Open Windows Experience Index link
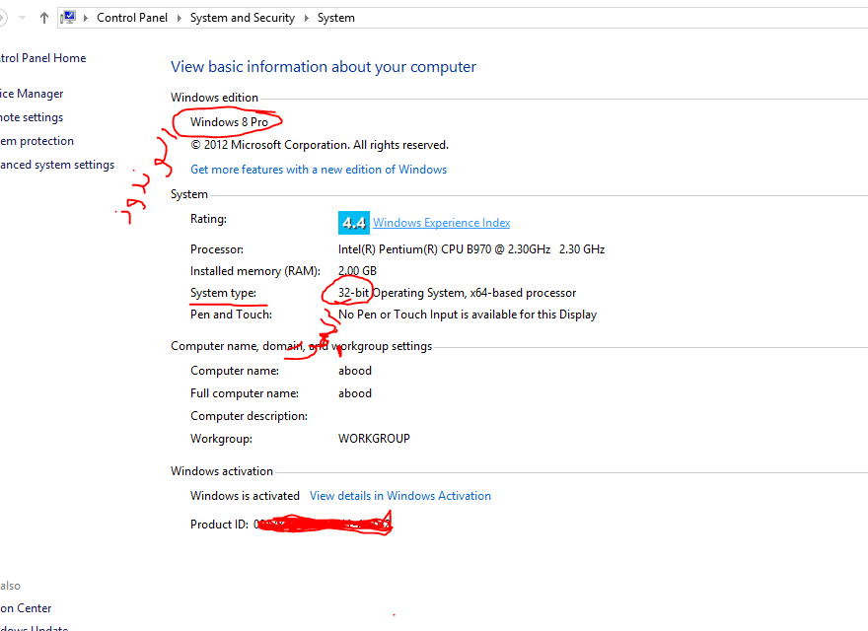Image resolution: width=868 pixels, height=631 pixels. [x=441, y=223]
